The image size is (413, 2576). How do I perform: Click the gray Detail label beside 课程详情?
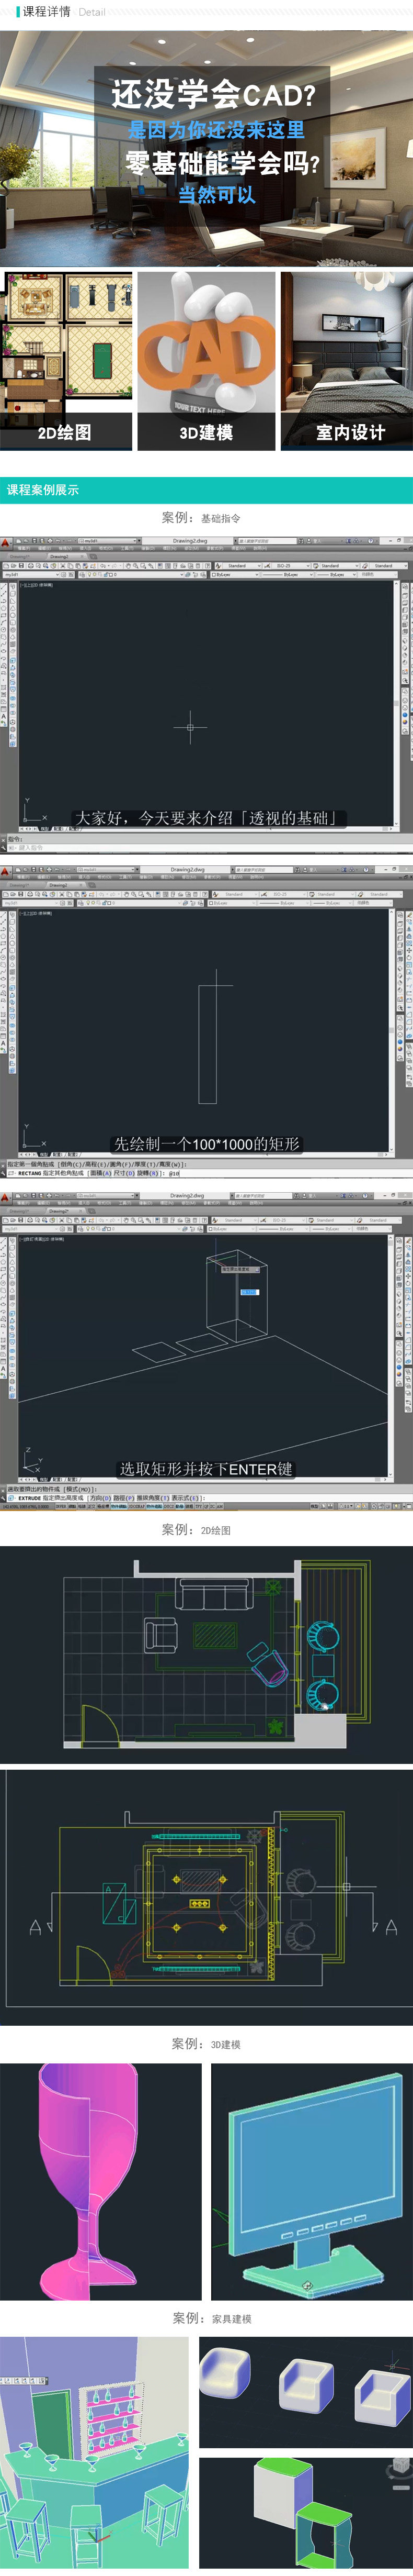(x=92, y=13)
